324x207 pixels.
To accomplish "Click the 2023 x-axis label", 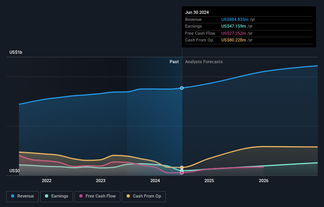I will pyautogui.click(x=101, y=181).
